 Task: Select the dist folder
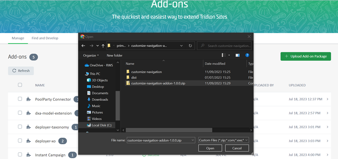coord(134,77)
